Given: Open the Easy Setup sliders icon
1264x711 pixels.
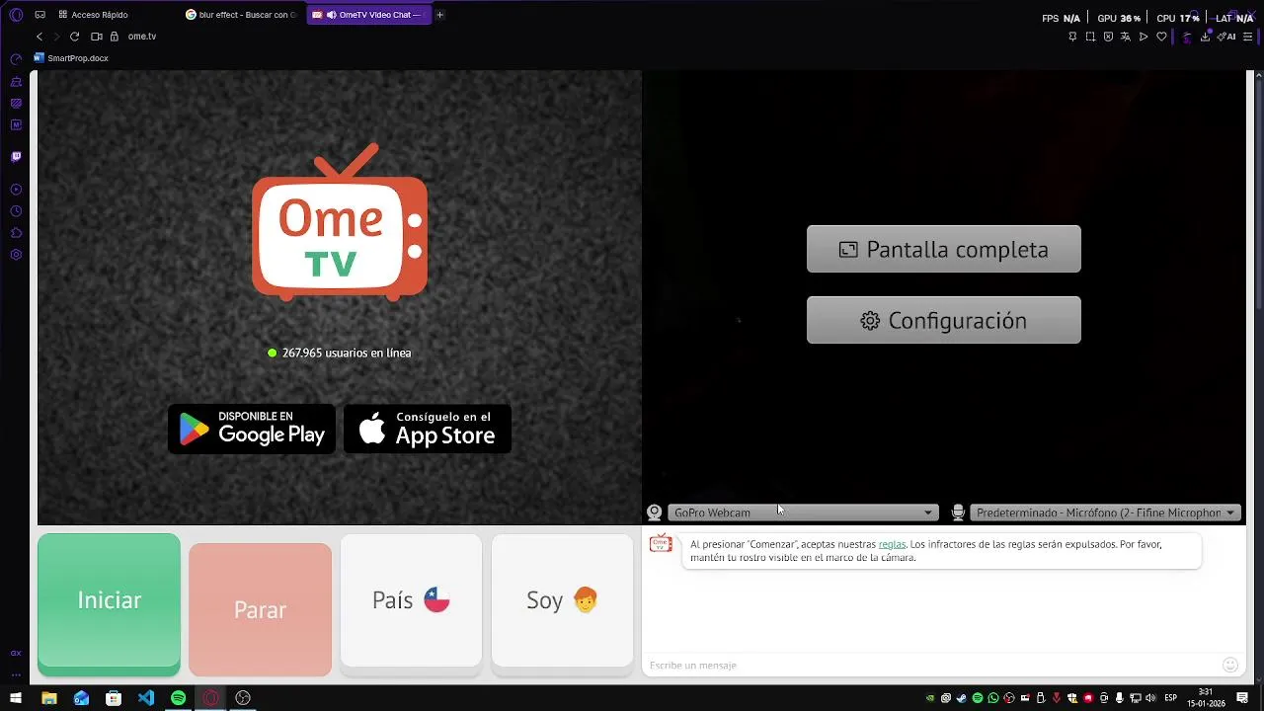Looking at the screenshot, I should tap(1247, 37).
